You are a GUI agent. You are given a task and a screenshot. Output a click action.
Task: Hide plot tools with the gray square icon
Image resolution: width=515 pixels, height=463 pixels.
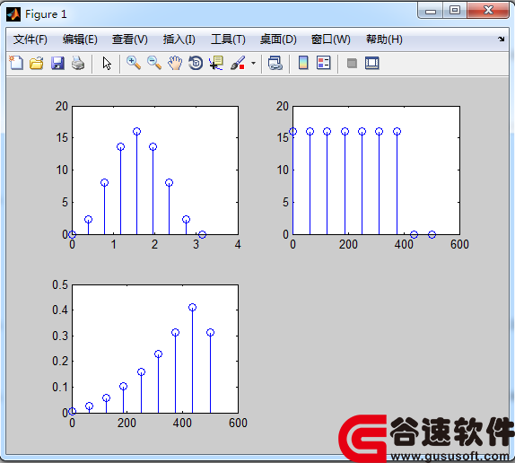tap(352, 63)
